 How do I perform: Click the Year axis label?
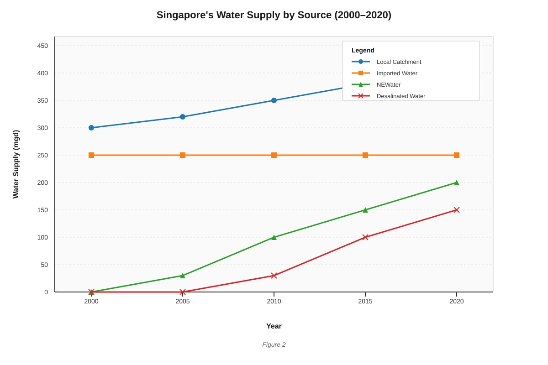click(x=274, y=326)
